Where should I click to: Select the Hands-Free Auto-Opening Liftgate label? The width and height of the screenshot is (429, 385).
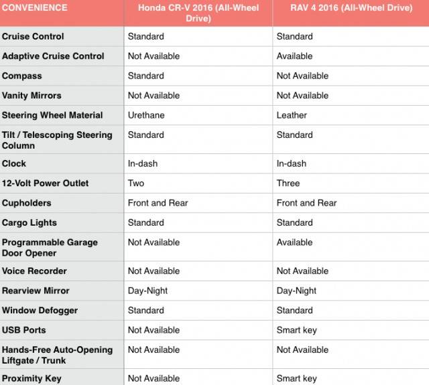point(57,355)
